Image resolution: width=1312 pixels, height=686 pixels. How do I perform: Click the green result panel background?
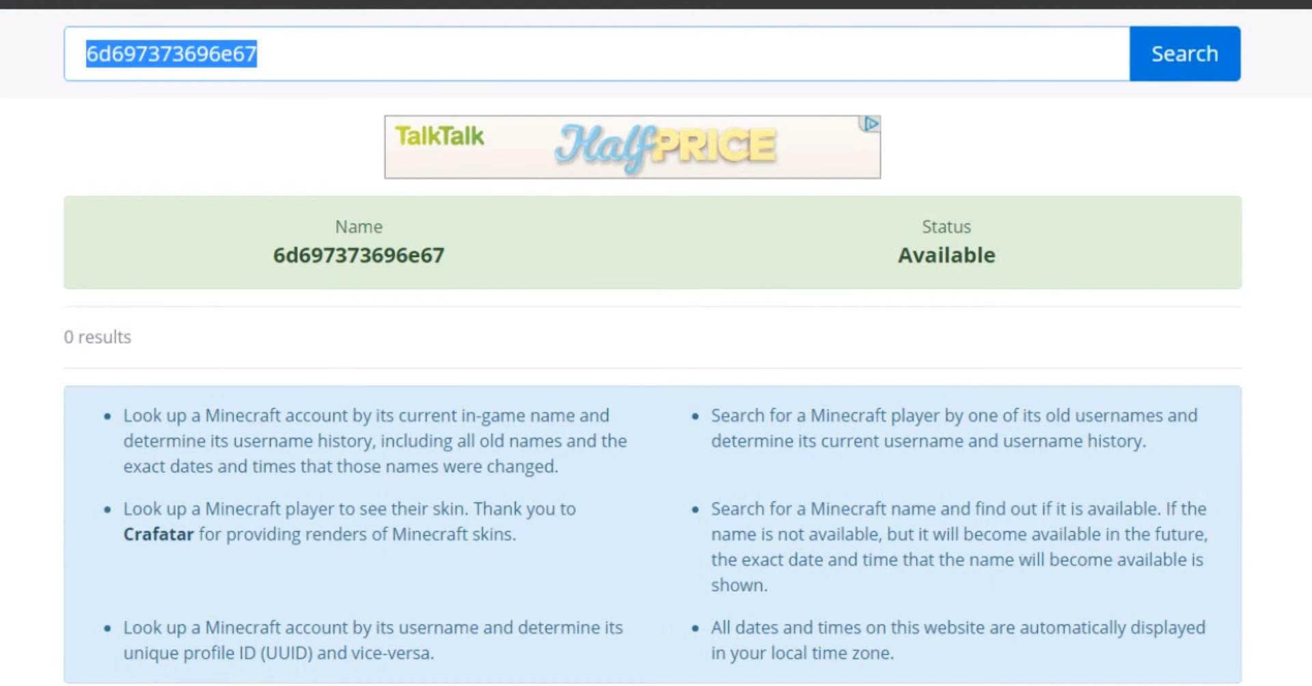point(653,243)
